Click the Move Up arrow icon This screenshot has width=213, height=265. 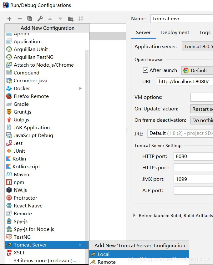tap(50, 19)
